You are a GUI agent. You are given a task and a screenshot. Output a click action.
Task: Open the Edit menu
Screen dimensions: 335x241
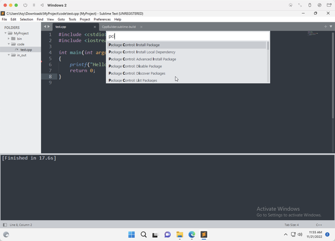point(13,20)
